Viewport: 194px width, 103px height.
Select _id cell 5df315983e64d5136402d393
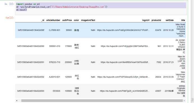coord(31,91)
